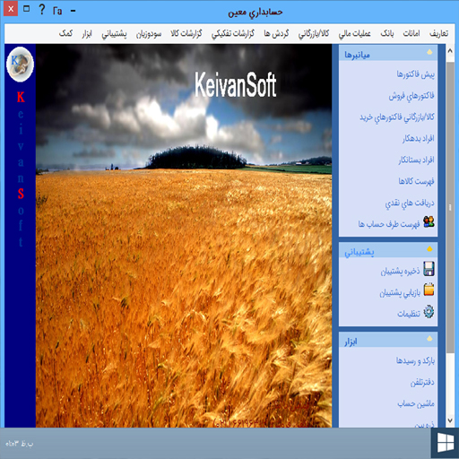Click the save backup floppy disk icon

click(x=429, y=269)
